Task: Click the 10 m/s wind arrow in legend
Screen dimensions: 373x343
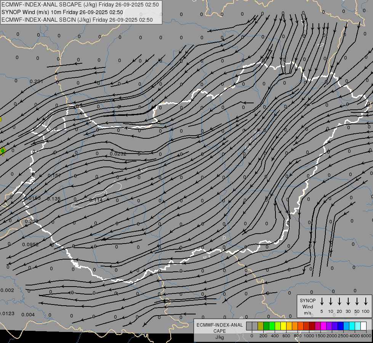Action: coord(330,301)
